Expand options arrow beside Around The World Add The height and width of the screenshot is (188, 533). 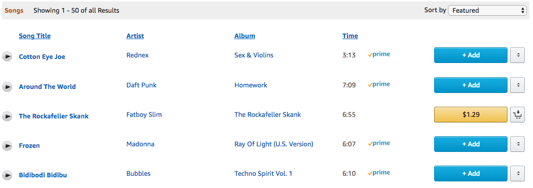click(x=518, y=85)
